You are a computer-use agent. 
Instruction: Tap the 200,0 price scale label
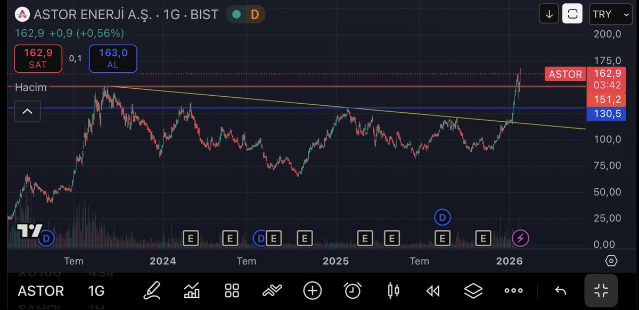(608, 34)
